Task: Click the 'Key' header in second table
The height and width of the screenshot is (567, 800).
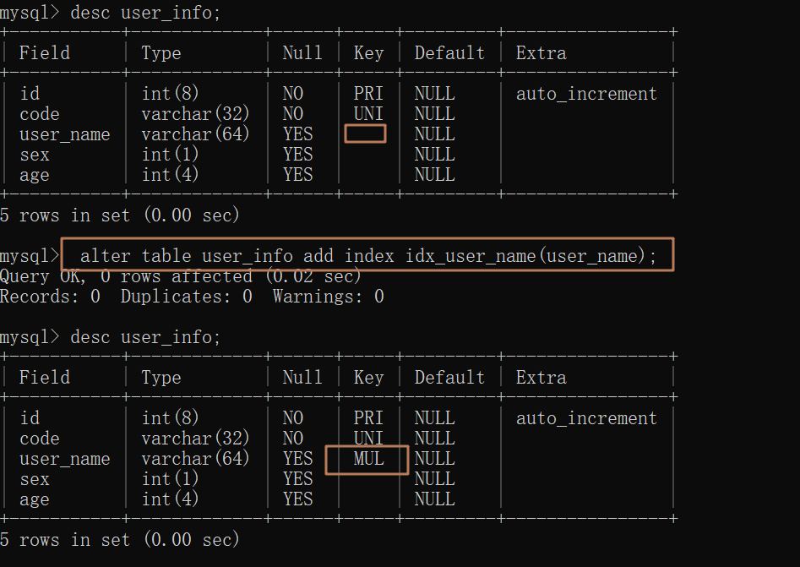Action: coord(368,378)
